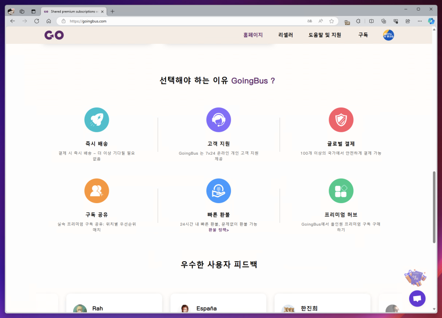Open the 구독 nav item
Screen dimensions: 442x318
click(363, 35)
